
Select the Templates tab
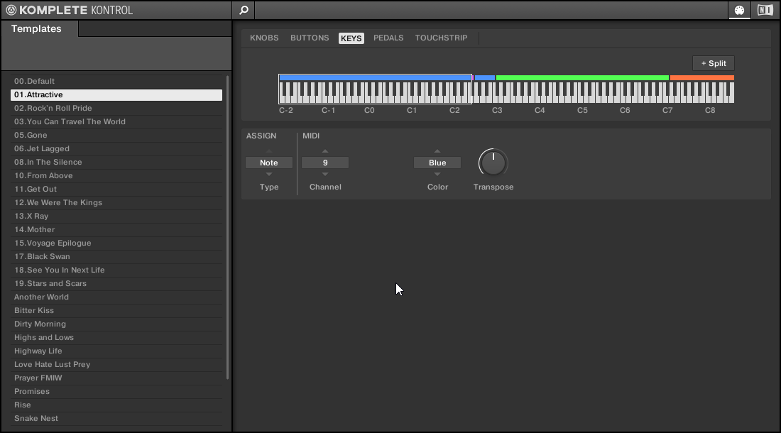click(x=39, y=28)
